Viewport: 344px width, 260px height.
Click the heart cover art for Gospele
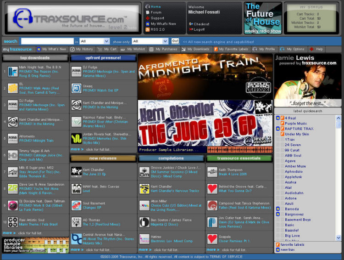point(212,239)
